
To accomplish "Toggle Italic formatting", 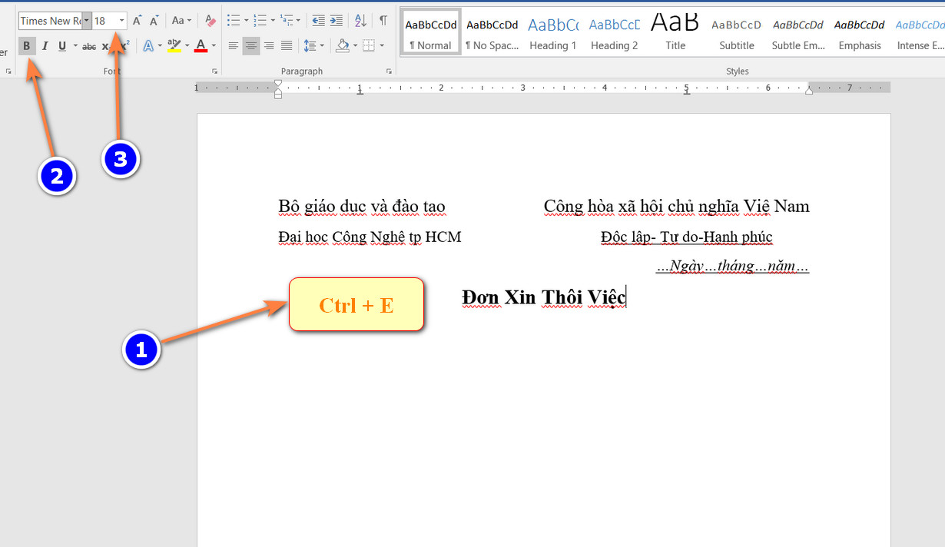I will 45,46.
